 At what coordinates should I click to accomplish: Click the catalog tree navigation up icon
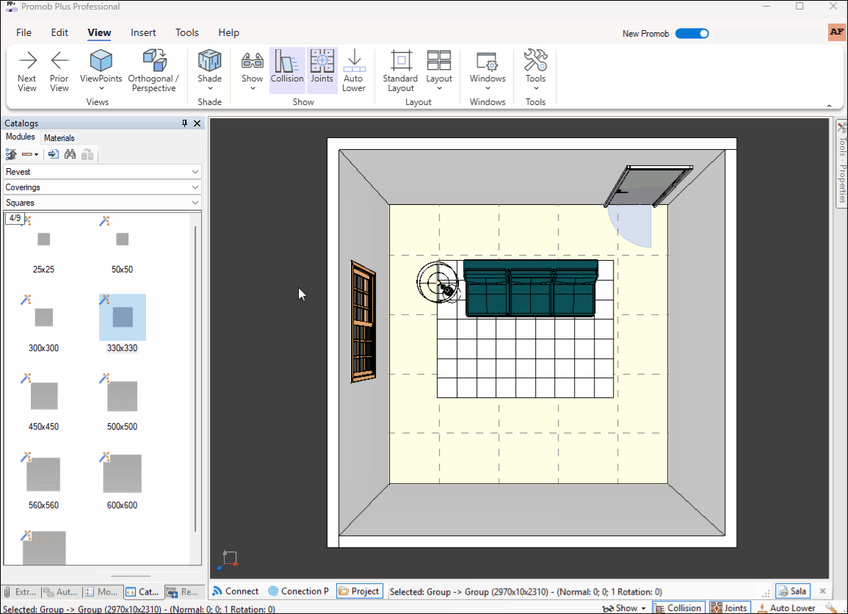11,155
